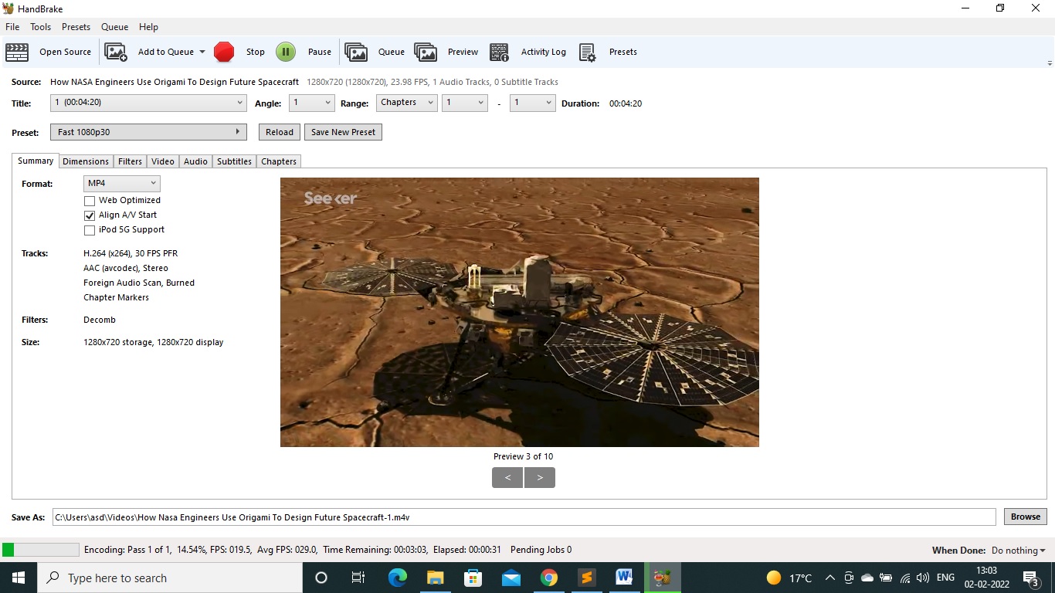1055x593 pixels.
Task: Click the Add to Queue icon
Action: point(116,52)
